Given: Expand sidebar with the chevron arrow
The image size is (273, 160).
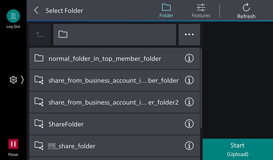Looking at the screenshot, I should point(22,80).
